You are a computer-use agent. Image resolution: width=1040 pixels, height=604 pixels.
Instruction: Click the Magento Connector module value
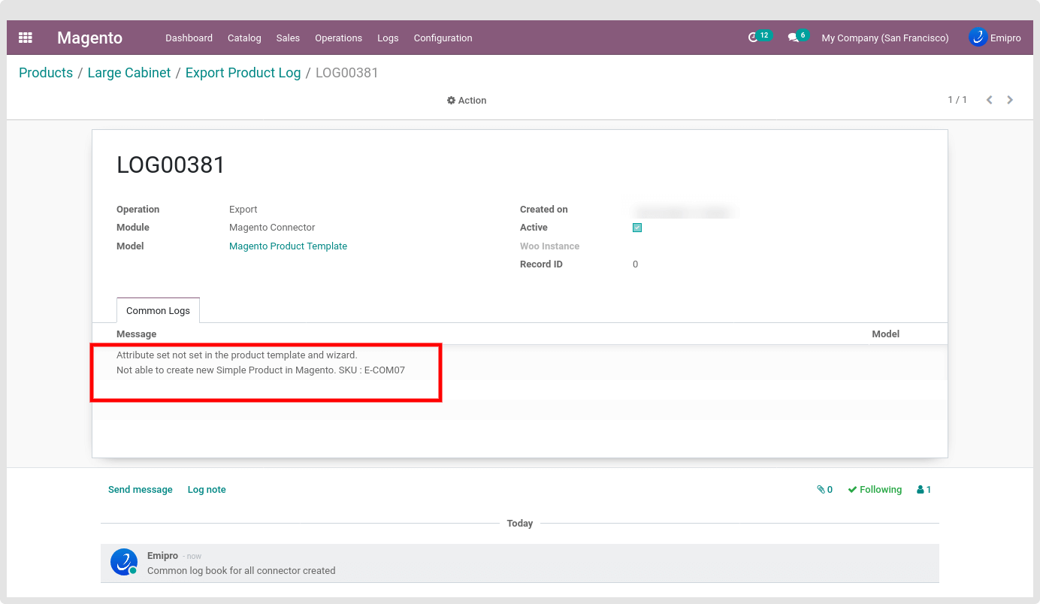click(x=272, y=228)
